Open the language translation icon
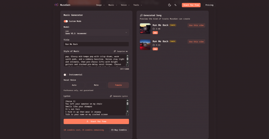This screenshot has height=139, width=269. 175,5
